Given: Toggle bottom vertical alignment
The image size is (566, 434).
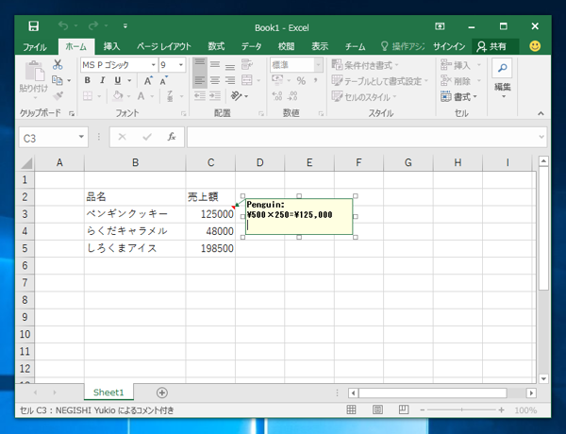Looking at the screenshot, I should point(230,65).
